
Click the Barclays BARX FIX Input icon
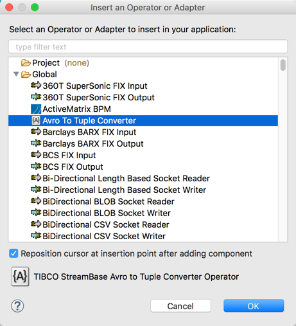[x=36, y=132]
